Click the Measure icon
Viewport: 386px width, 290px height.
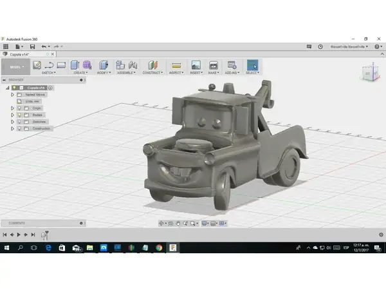click(176, 65)
